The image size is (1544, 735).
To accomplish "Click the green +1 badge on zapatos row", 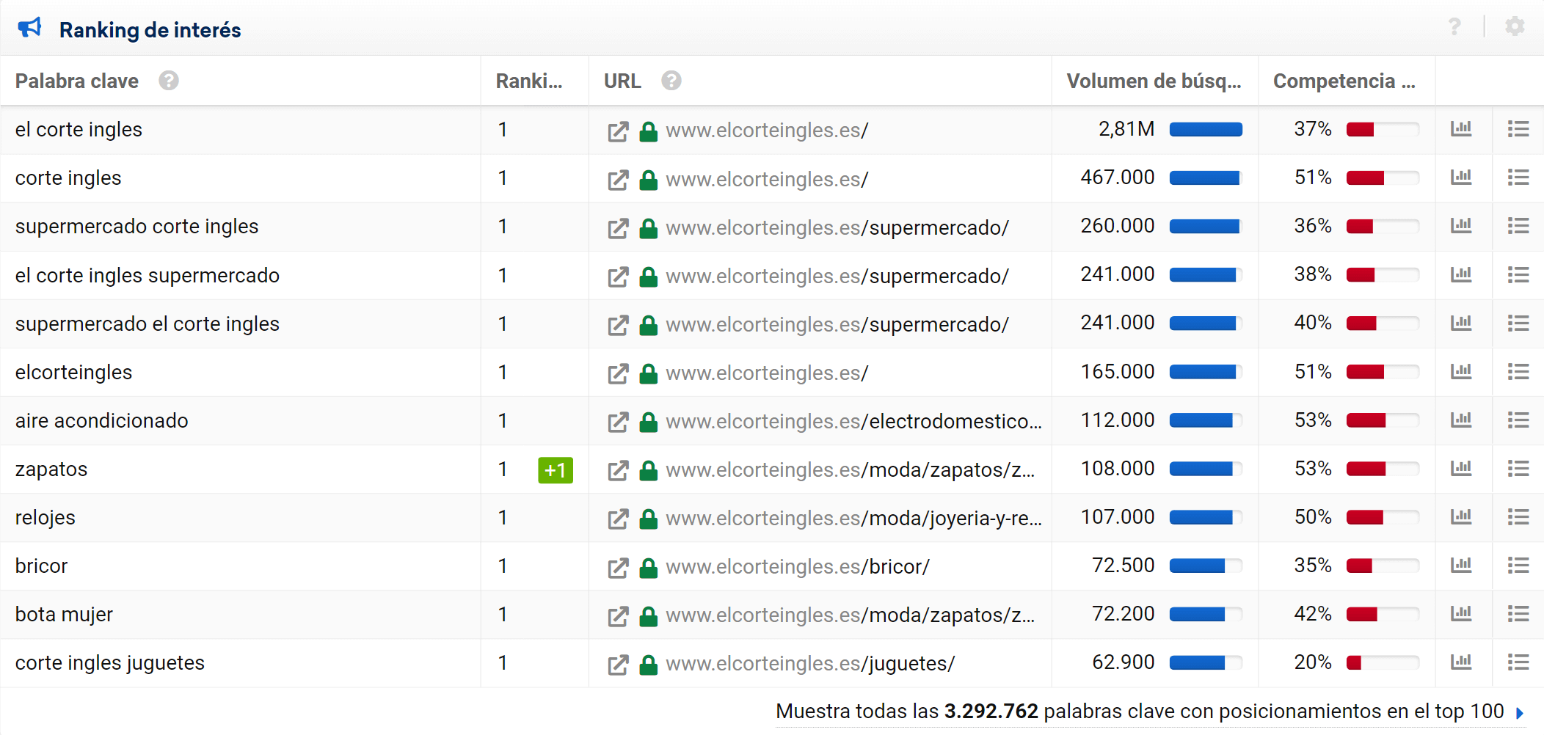I will [556, 469].
